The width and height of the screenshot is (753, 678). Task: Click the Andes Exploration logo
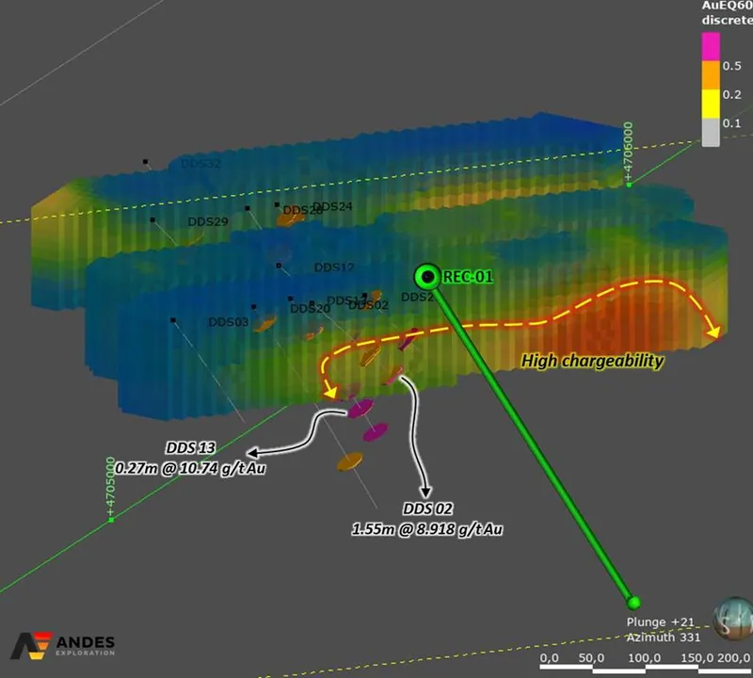tap(63, 646)
